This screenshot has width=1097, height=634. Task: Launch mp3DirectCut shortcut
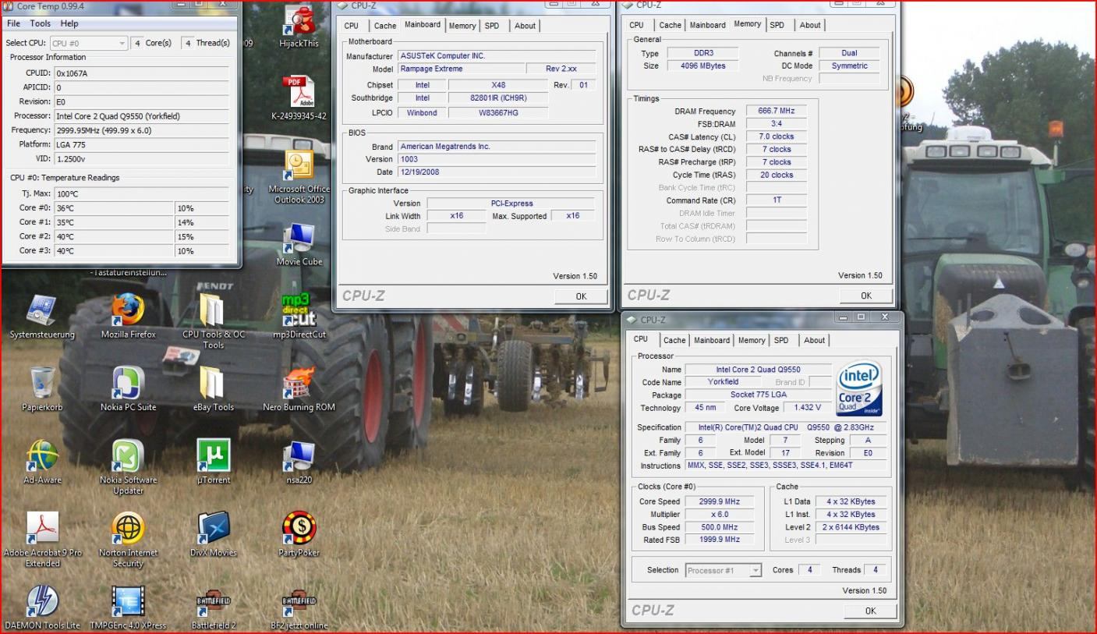(x=299, y=317)
